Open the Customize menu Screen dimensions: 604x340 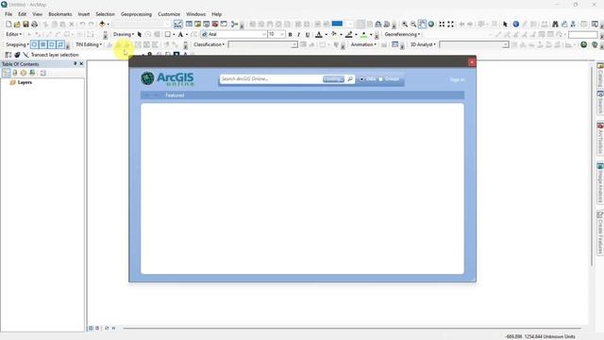[169, 14]
